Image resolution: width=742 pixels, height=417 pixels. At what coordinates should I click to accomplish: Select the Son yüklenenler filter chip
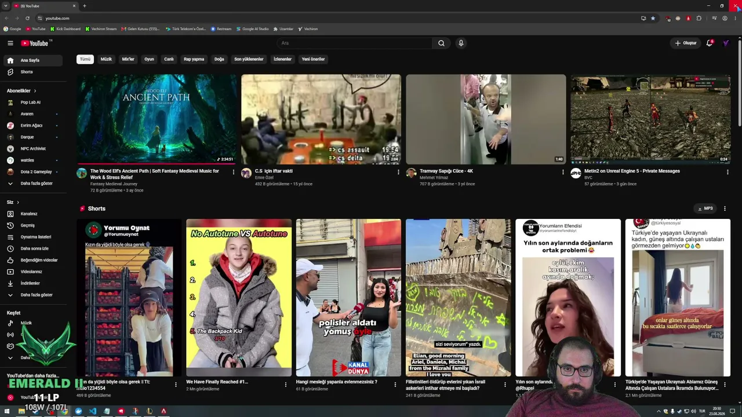tap(249, 59)
